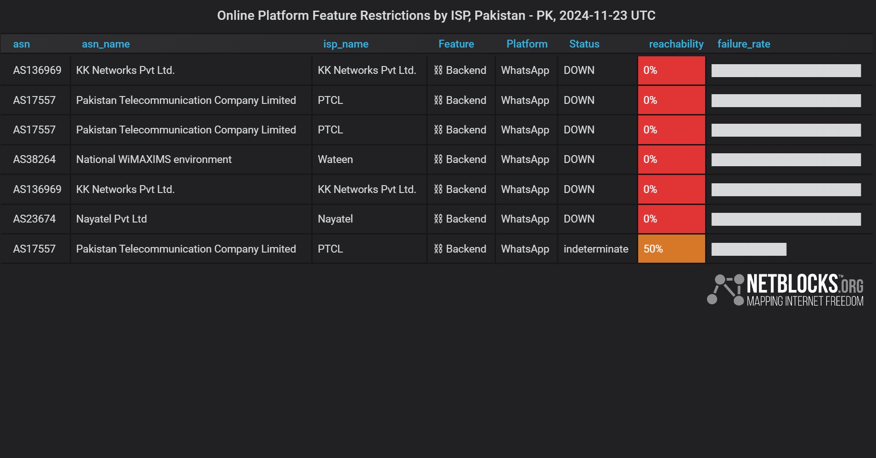The image size is (876, 458).
Task: Click the failure_rate column header
Action: coord(743,44)
